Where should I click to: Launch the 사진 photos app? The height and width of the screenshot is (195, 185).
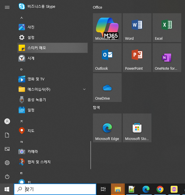[52, 27]
